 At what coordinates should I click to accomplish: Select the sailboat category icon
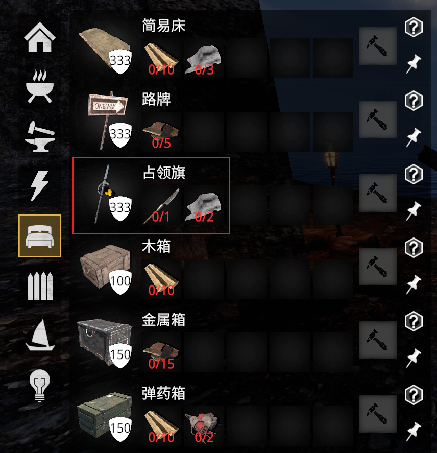(40, 335)
